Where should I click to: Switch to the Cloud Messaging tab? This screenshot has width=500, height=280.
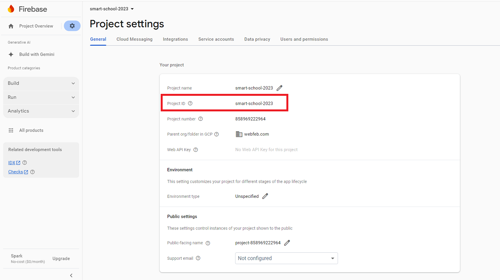click(x=134, y=39)
